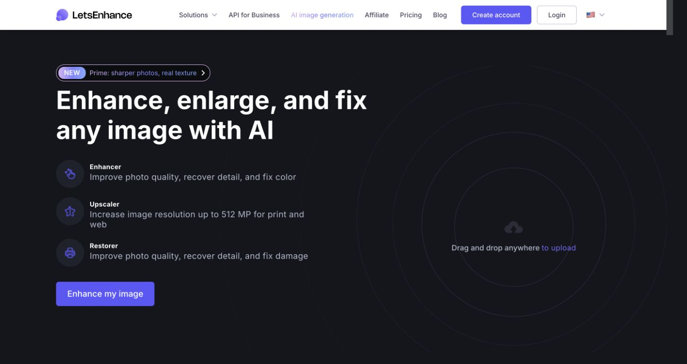Click the arrow in the Prime banner
The width and height of the screenshot is (687, 364).
click(x=203, y=73)
